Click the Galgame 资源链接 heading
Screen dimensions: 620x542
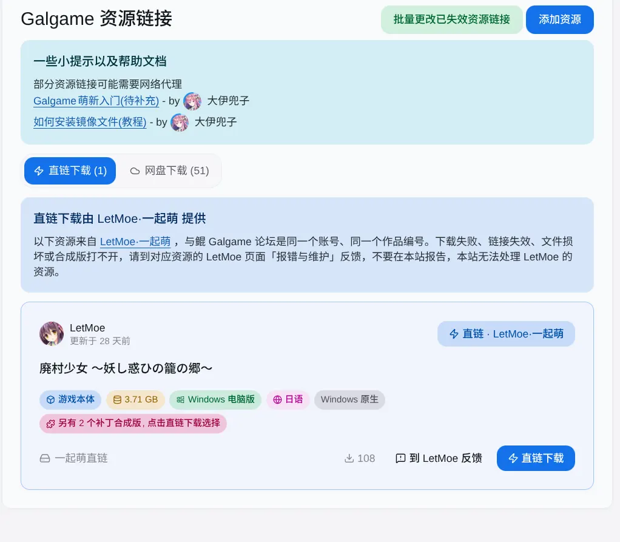click(x=96, y=19)
